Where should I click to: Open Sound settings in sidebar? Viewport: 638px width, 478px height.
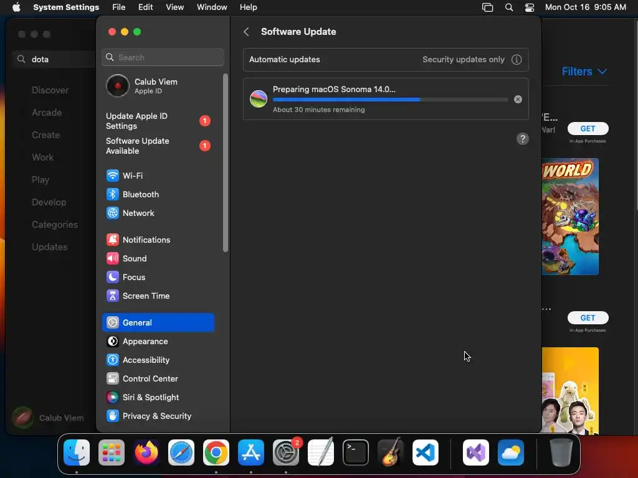tap(158, 258)
